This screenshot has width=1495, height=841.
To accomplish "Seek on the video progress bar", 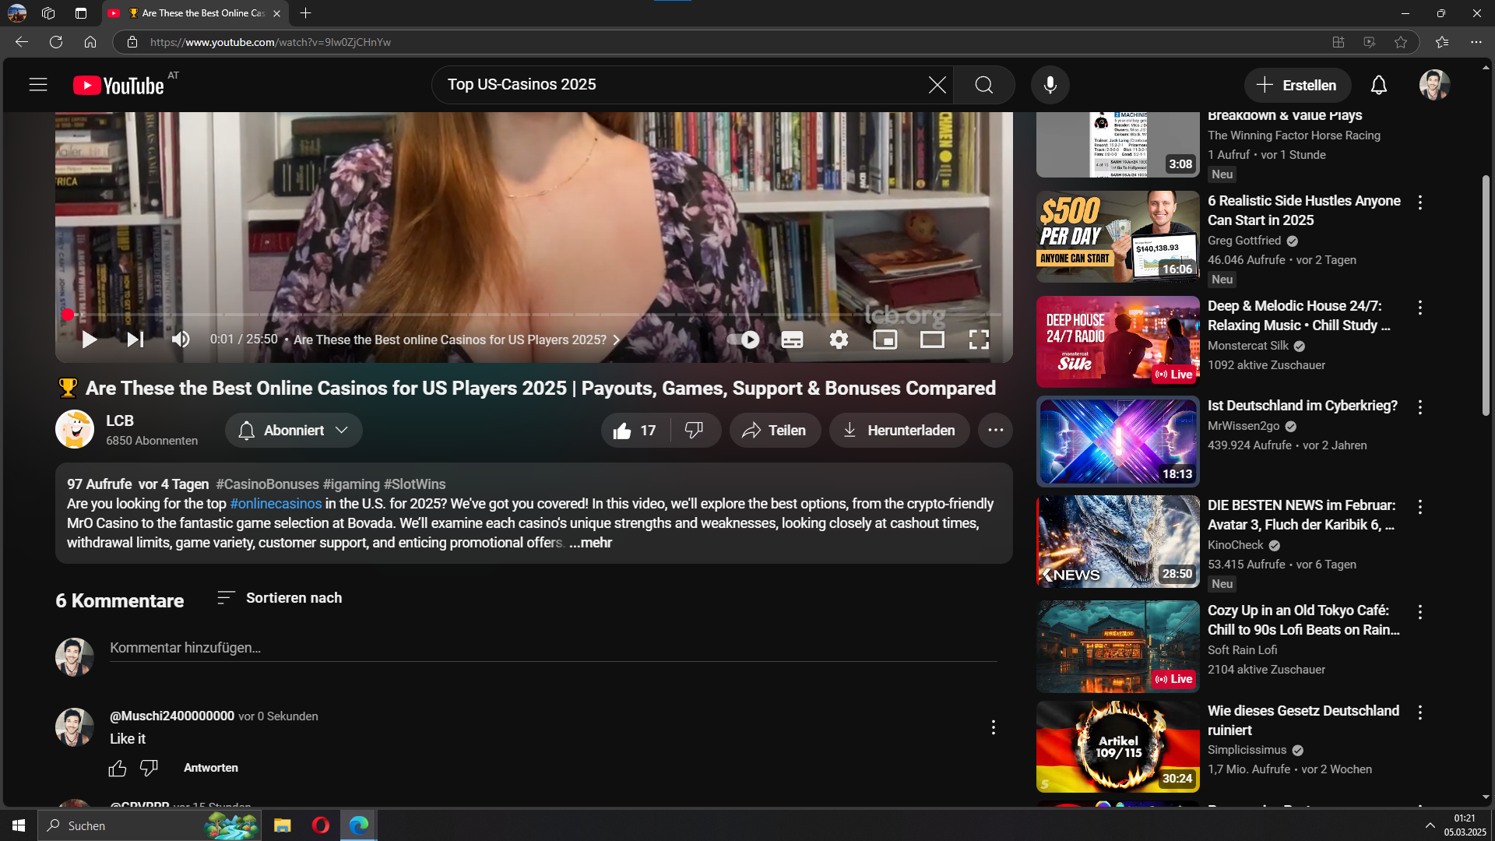I will (x=533, y=315).
